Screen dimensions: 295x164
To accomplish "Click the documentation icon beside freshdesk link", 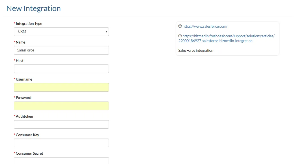I will pos(180,36).
